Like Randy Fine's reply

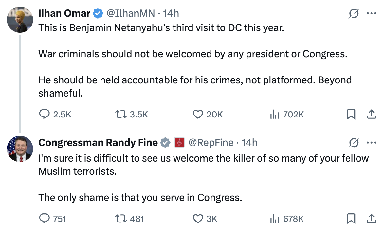(196, 219)
